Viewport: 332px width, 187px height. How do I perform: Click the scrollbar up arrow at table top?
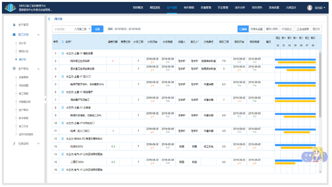point(320,51)
